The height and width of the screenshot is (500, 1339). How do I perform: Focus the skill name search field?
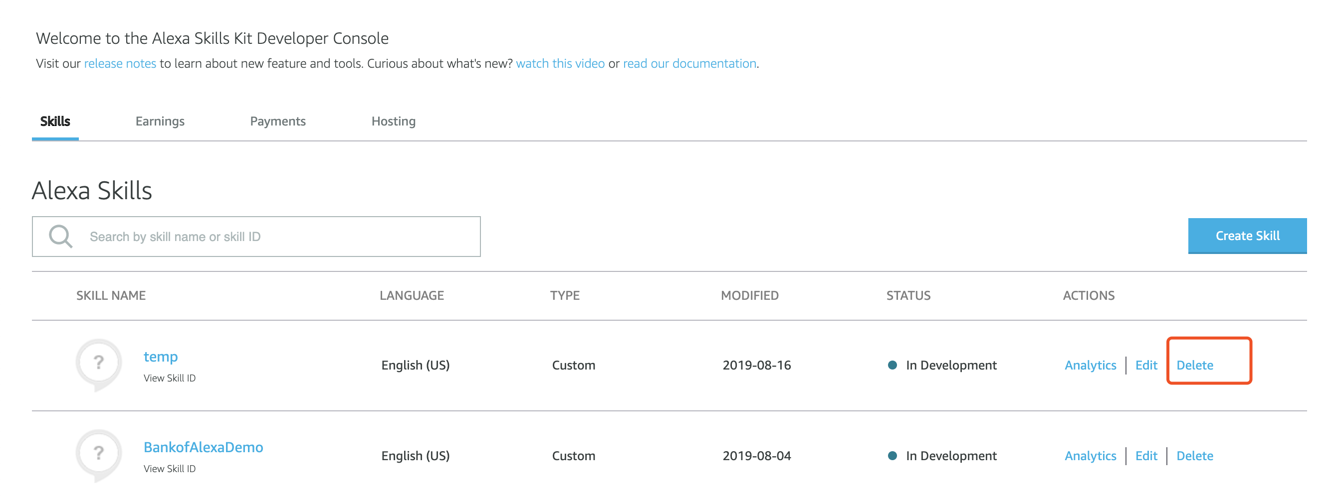click(x=256, y=237)
